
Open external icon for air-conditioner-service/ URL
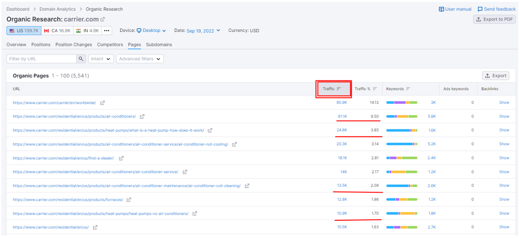tap(185, 172)
